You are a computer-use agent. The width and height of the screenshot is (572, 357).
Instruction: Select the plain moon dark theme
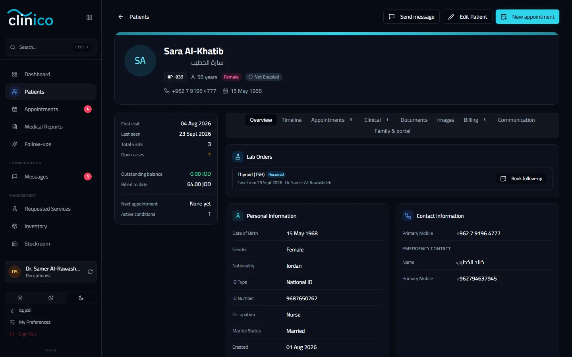[81, 298]
